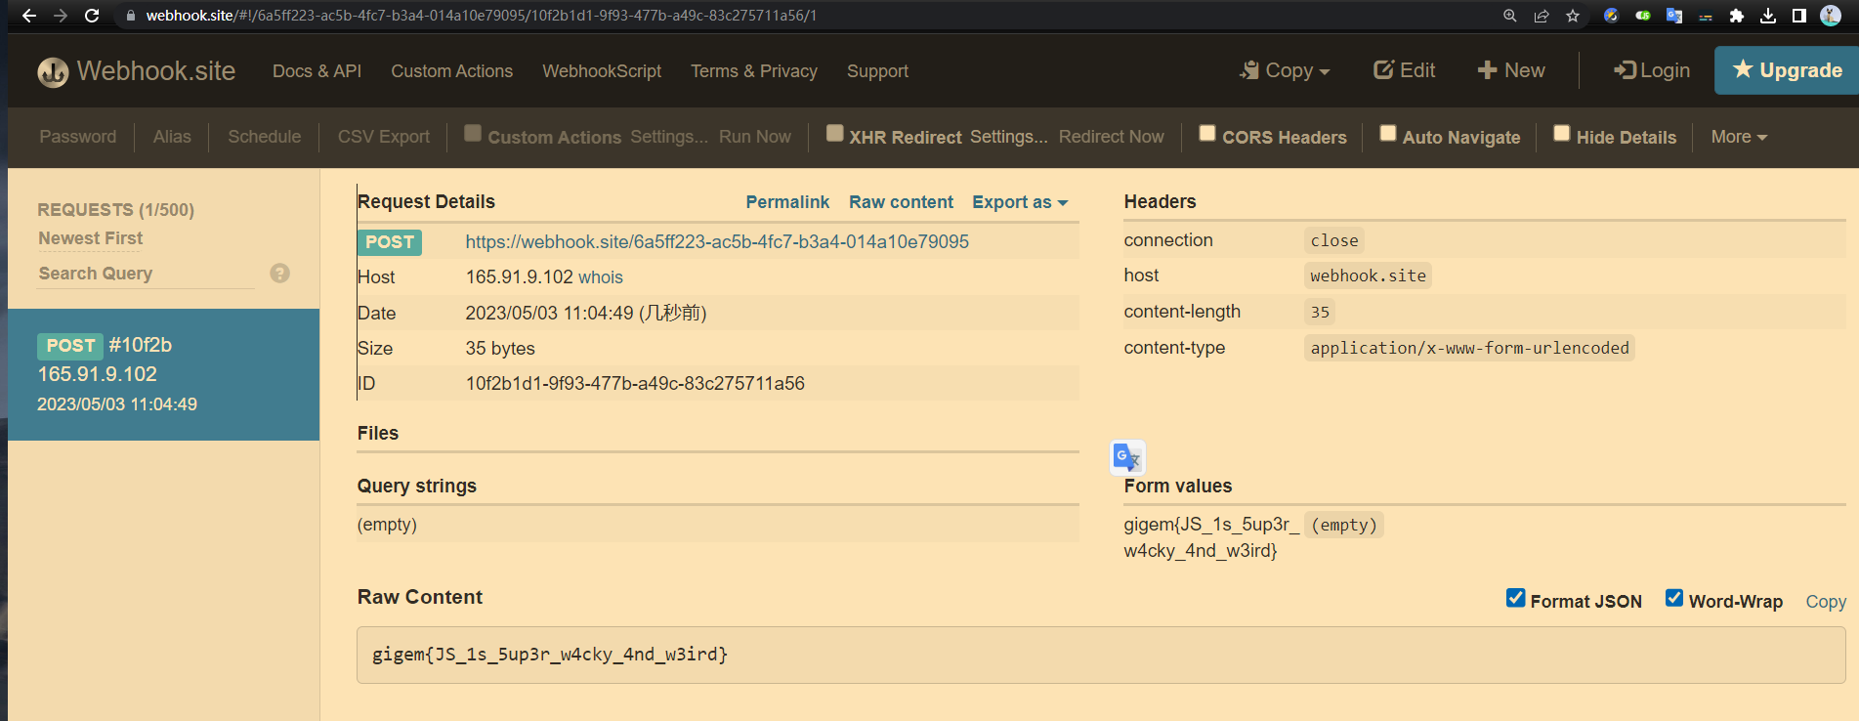Open the Copy dropdown menu
This screenshot has width=1859, height=721.
pos(1285,70)
